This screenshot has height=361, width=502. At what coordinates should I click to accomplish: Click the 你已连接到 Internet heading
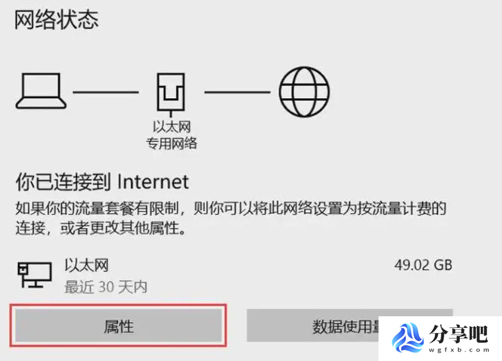(x=102, y=182)
